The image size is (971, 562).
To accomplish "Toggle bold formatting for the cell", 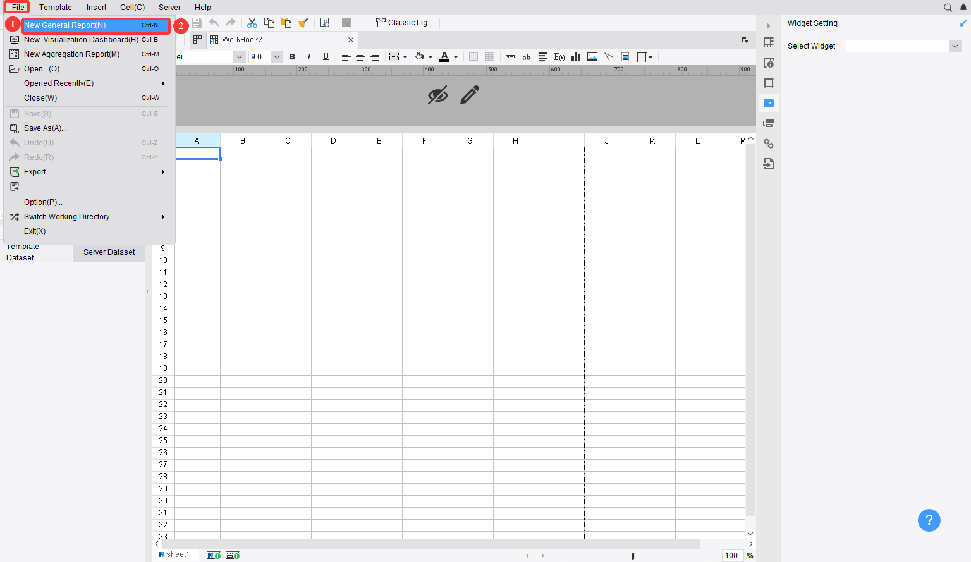I will (x=292, y=57).
